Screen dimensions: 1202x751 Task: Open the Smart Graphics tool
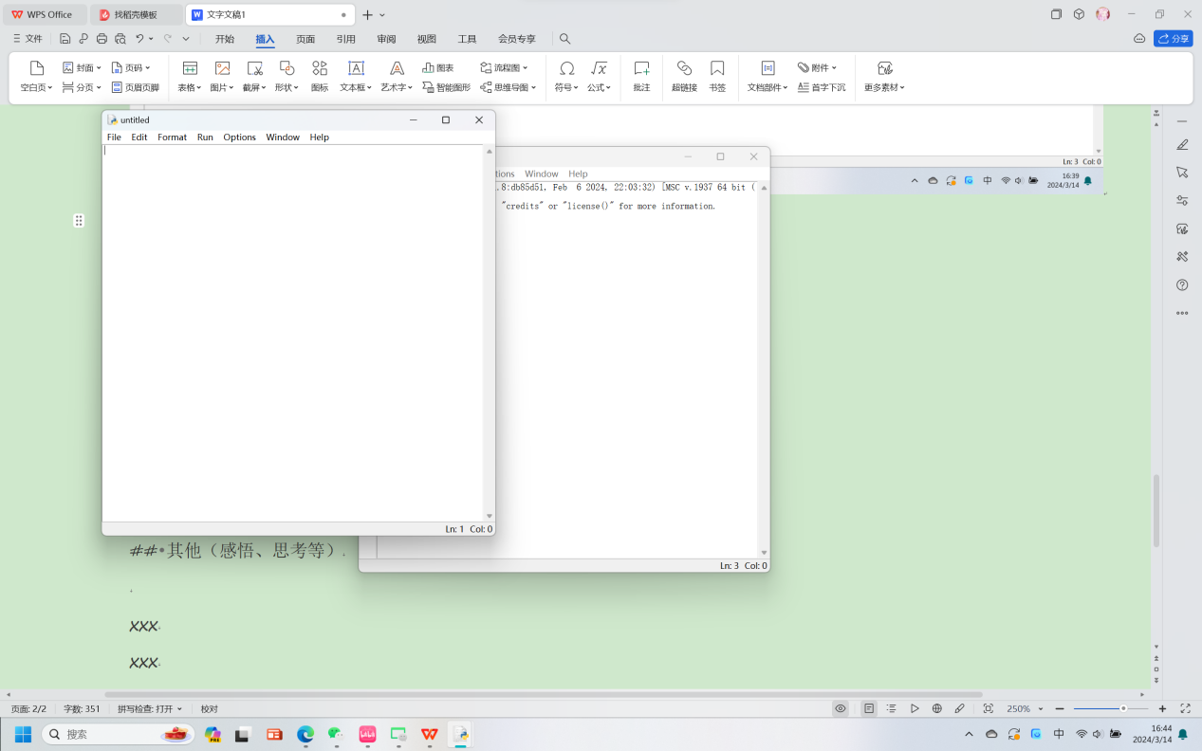pyautogui.click(x=446, y=87)
